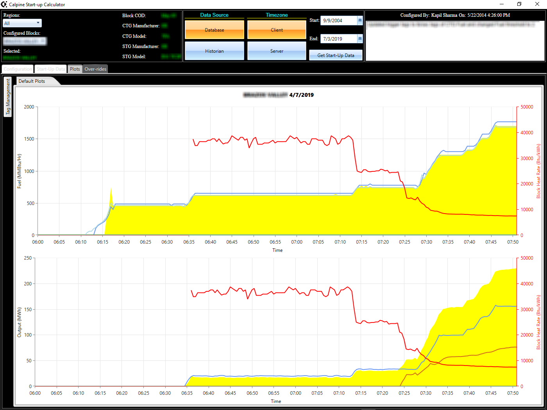This screenshot has height=410, width=547.
Task: Click the configuration notes text box
Action: [x=455, y=41]
